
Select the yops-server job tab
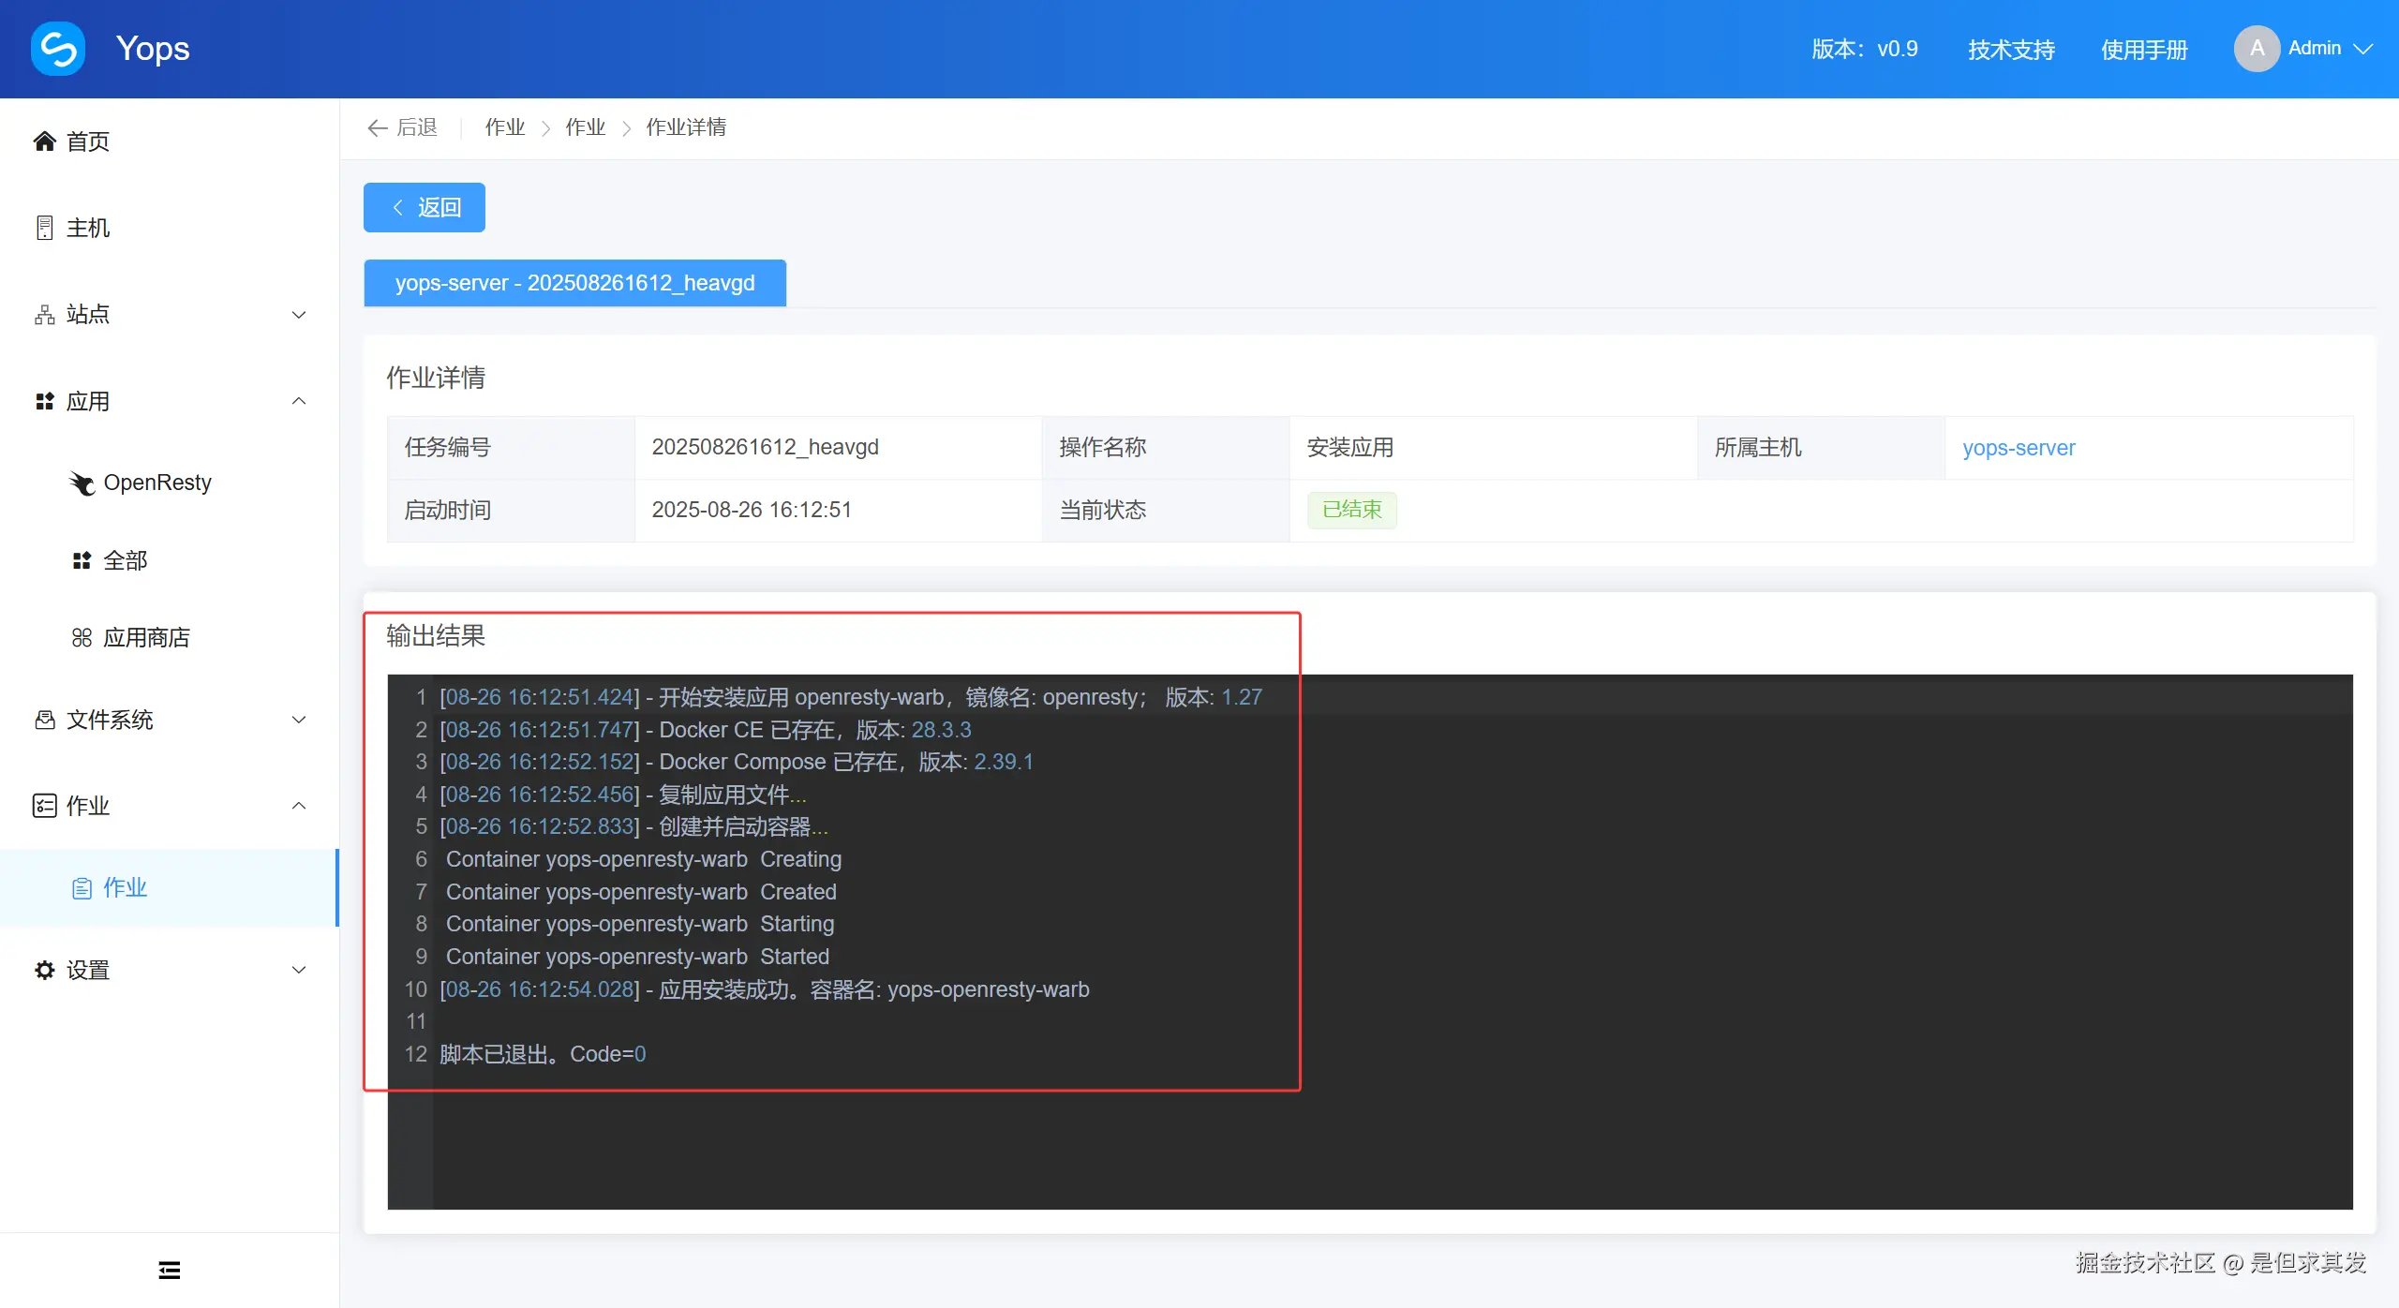click(574, 283)
